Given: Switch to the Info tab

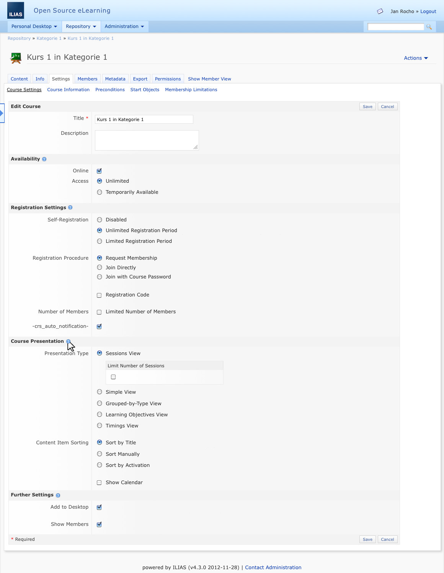Looking at the screenshot, I should pos(40,79).
